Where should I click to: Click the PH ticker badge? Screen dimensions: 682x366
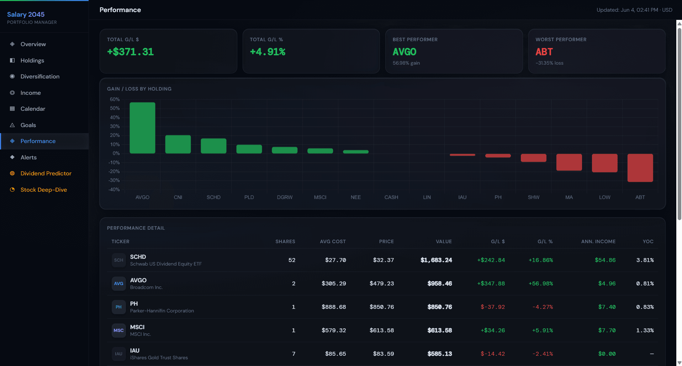[x=118, y=307]
